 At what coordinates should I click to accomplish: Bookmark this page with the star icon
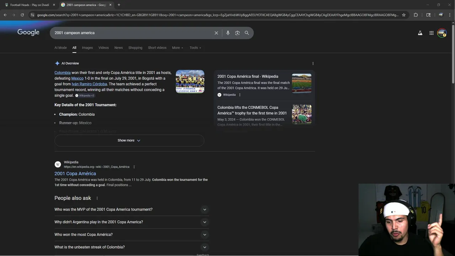pos(404,15)
